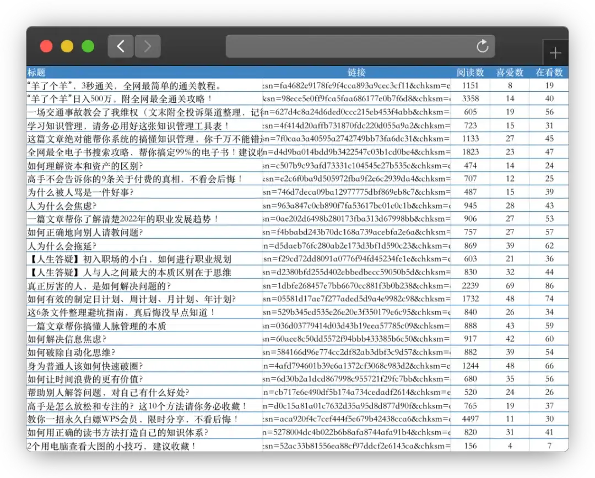The height and width of the screenshot is (478, 595).
Task: Select title 教你一招永久白嫖WPS会员
Action: pos(132,419)
